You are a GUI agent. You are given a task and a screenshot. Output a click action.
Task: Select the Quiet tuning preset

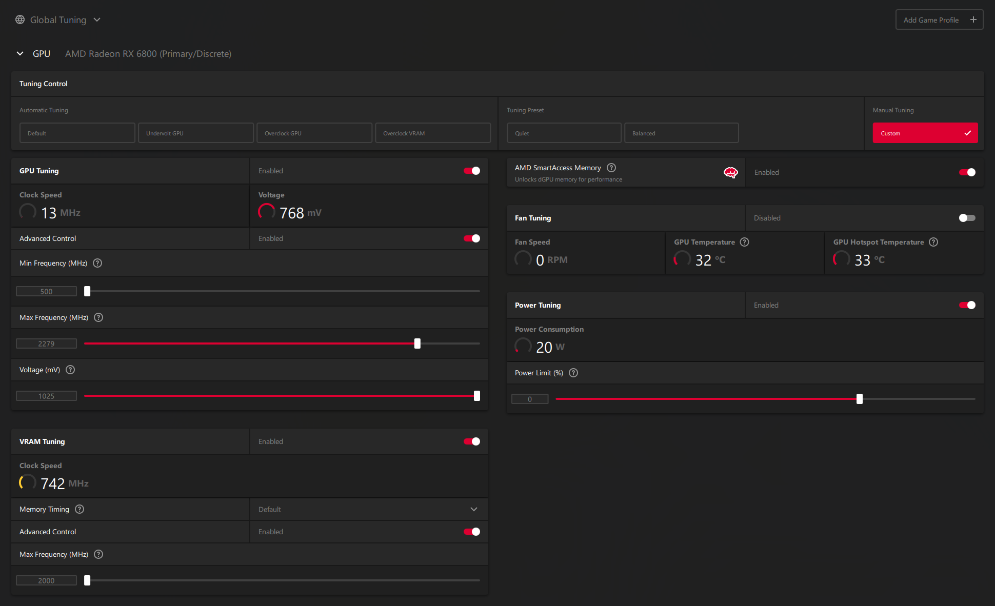tap(564, 133)
